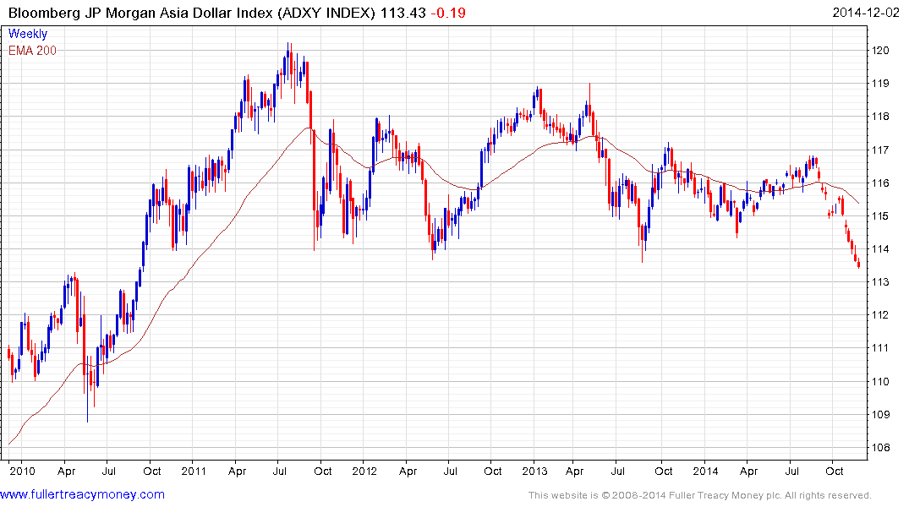Click the y-axis label '117'
This screenshot has height=507, width=909.
coord(880,150)
